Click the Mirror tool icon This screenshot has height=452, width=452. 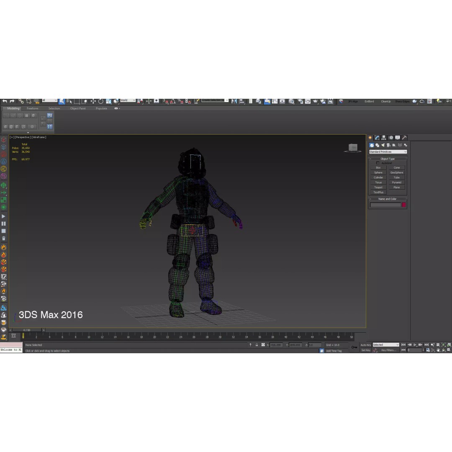click(x=234, y=101)
